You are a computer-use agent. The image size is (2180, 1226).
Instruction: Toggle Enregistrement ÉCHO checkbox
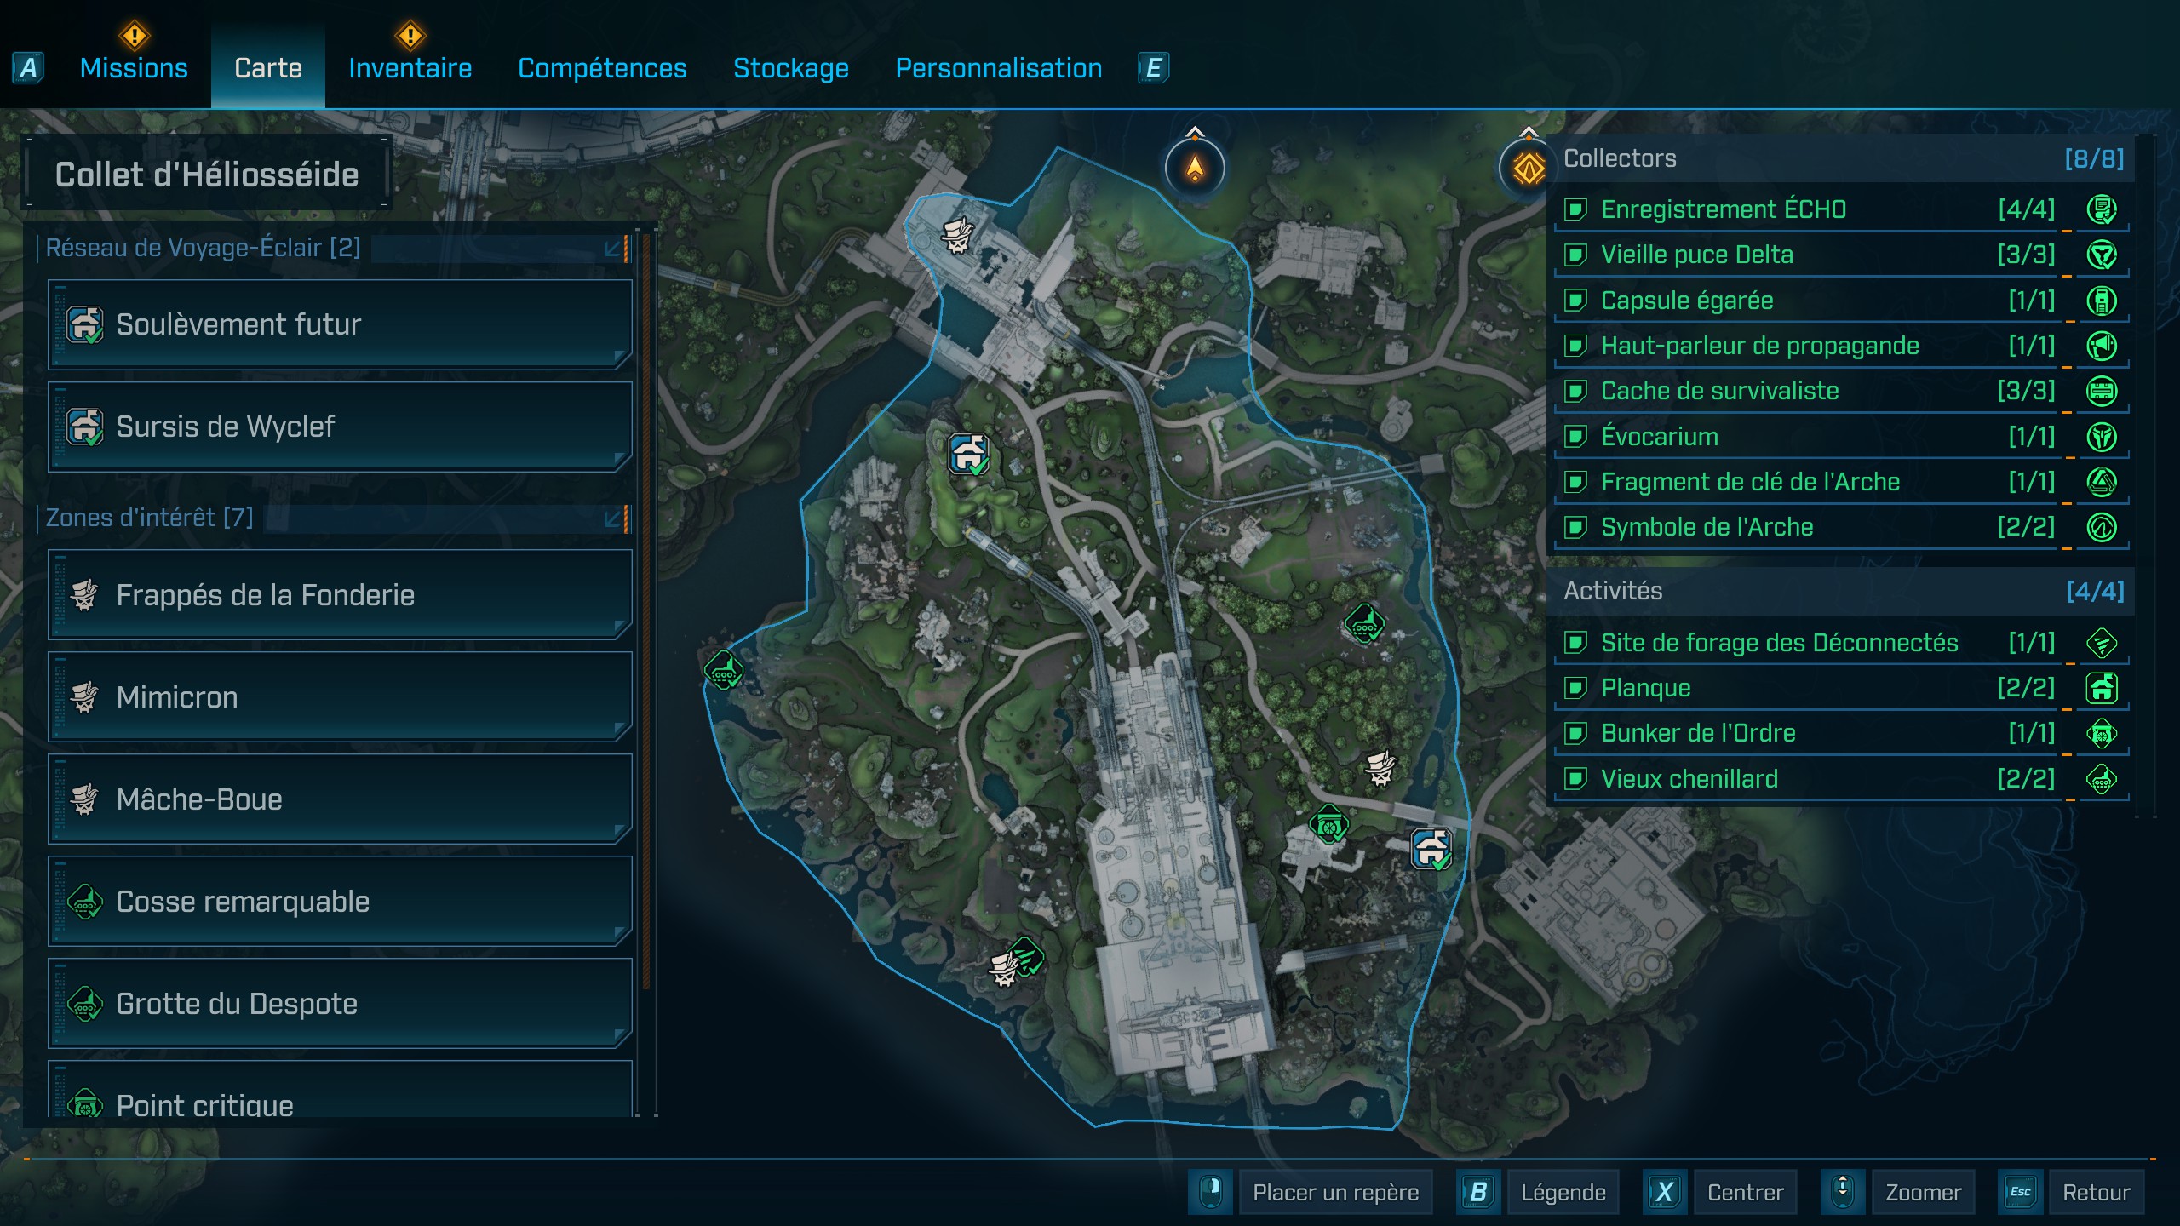click(1576, 209)
